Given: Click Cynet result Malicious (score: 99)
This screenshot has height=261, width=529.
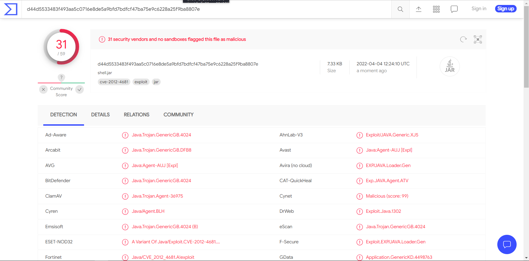Looking at the screenshot, I should pyautogui.click(x=387, y=196).
